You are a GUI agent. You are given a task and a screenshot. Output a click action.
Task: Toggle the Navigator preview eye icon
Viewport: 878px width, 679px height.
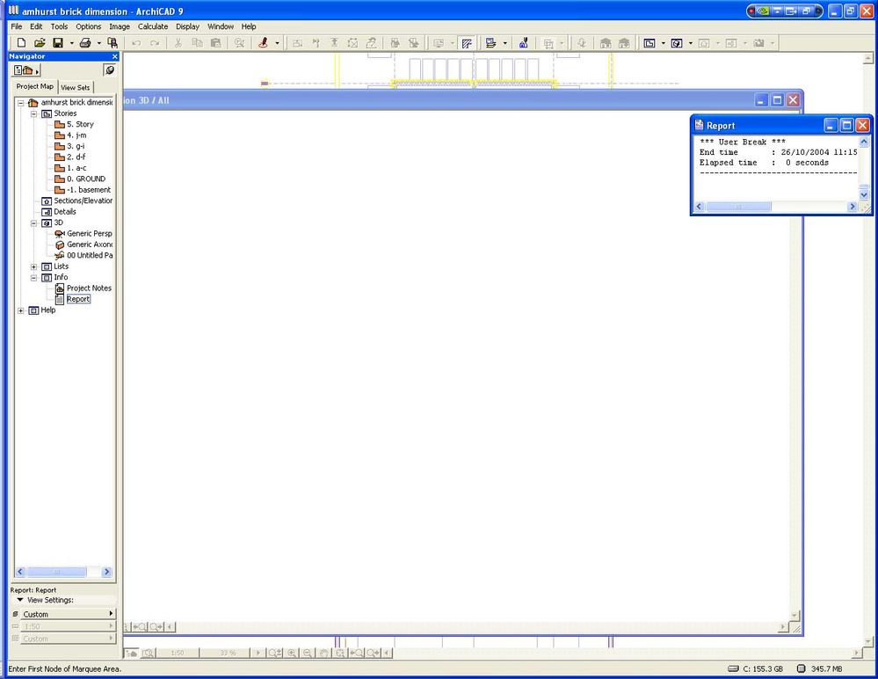tap(110, 70)
